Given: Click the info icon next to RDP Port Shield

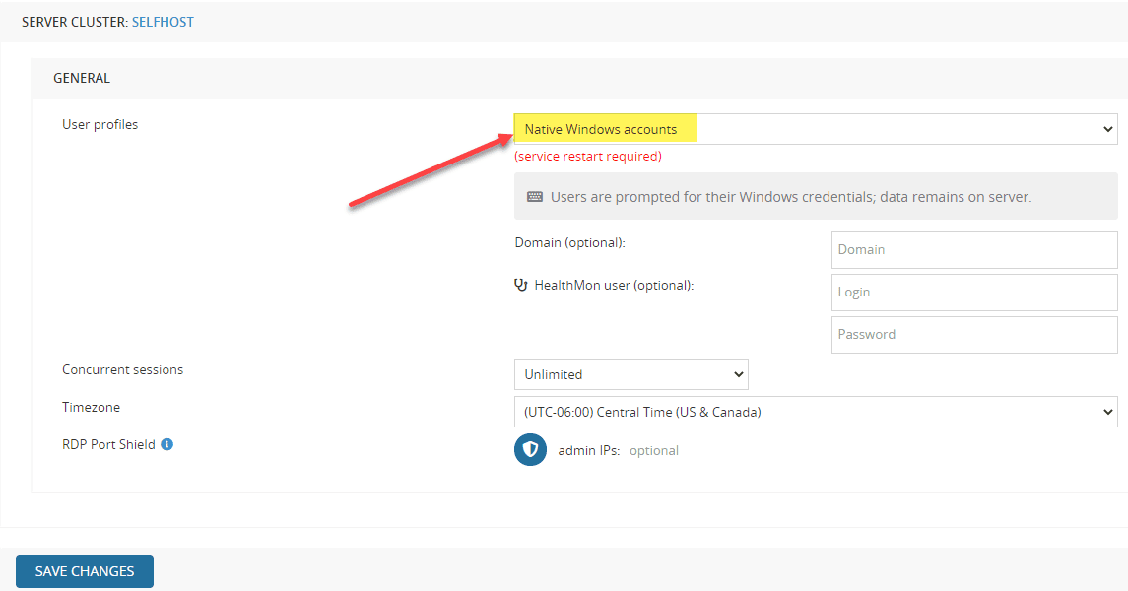Looking at the screenshot, I should [x=166, y=443].
